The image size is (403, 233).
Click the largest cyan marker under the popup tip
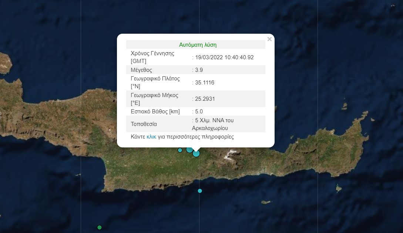tap(196, 153)
